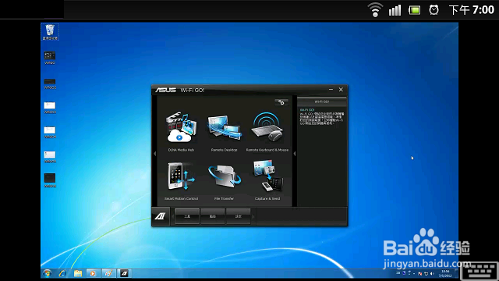Select the second desktop file below the Recycle Bin
Image resolution: width=499 pixels, height=281 pixels.
[x=50, y=84]
